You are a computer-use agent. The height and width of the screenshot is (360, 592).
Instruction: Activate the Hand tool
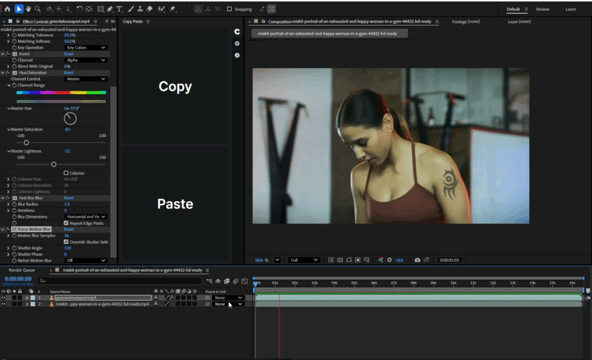pos(28,9)
